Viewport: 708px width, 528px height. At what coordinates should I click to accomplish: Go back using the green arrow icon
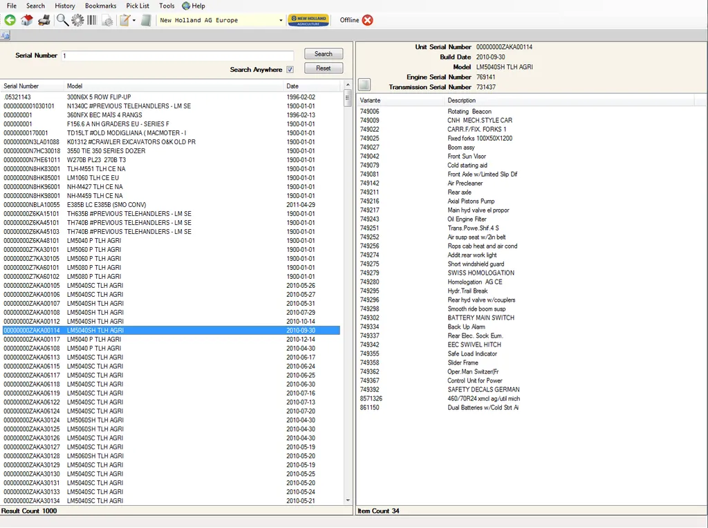[10, 20]
